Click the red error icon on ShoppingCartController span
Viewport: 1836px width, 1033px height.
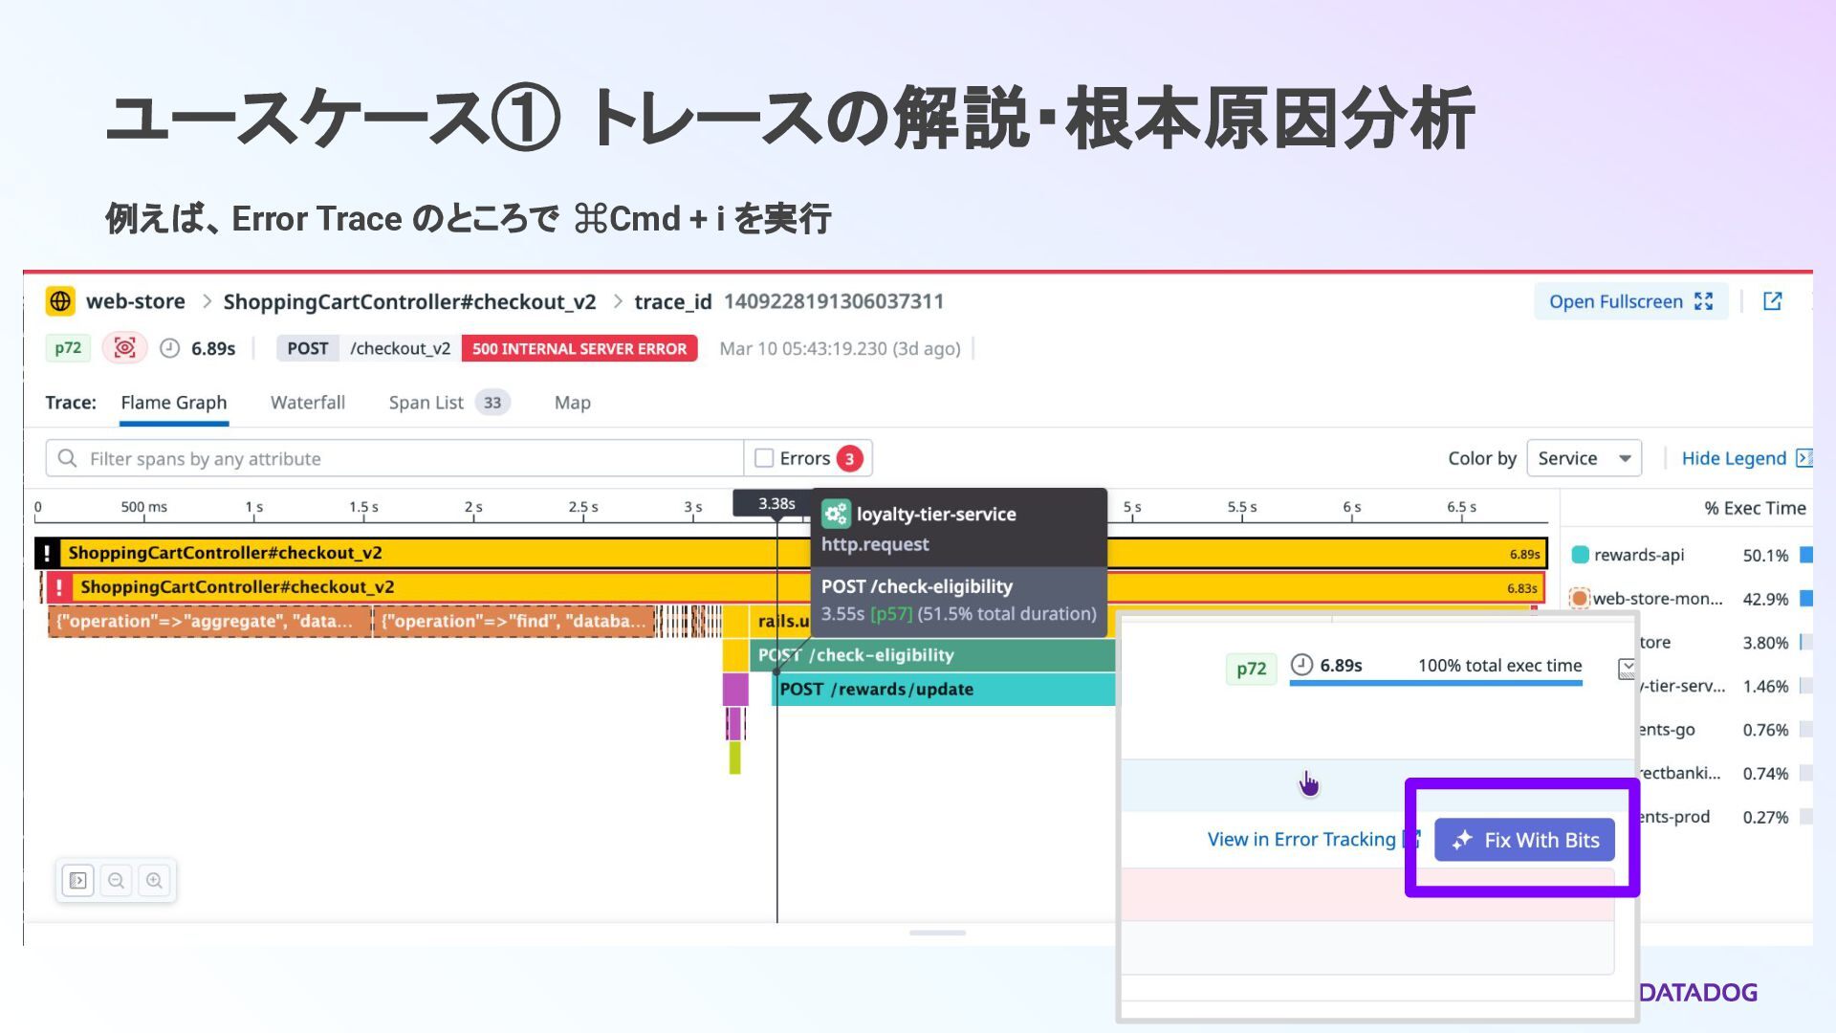pos(59,587)
